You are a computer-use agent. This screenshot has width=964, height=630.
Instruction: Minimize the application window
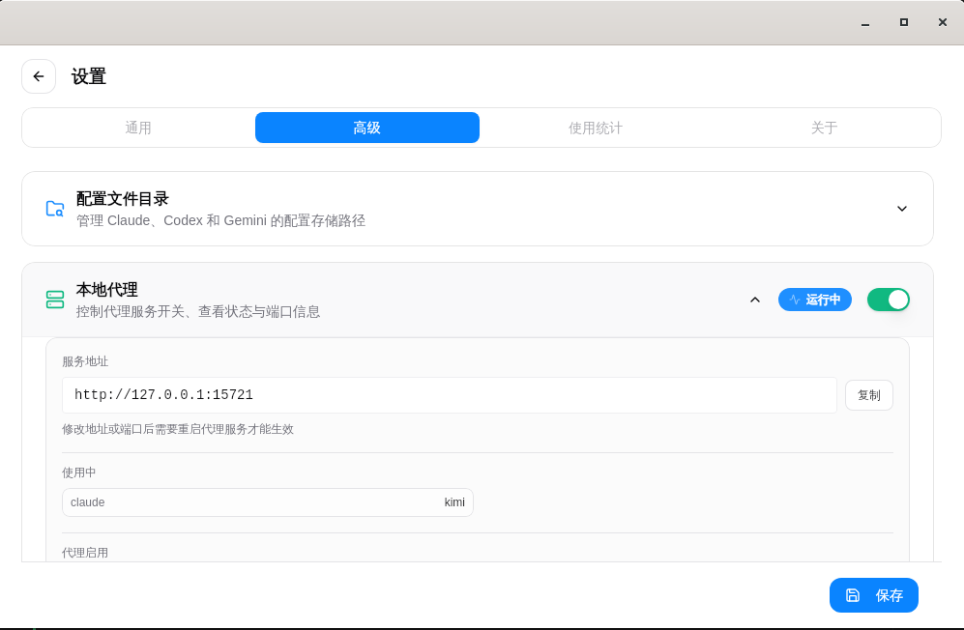(x=865, y=21)
